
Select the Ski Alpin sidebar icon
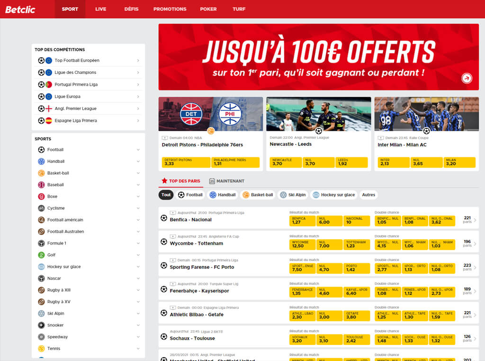point(41,313)
